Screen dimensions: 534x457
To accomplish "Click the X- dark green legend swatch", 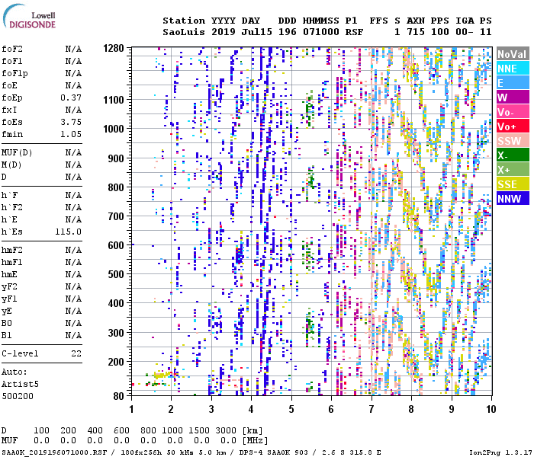I will coord(512,155).
